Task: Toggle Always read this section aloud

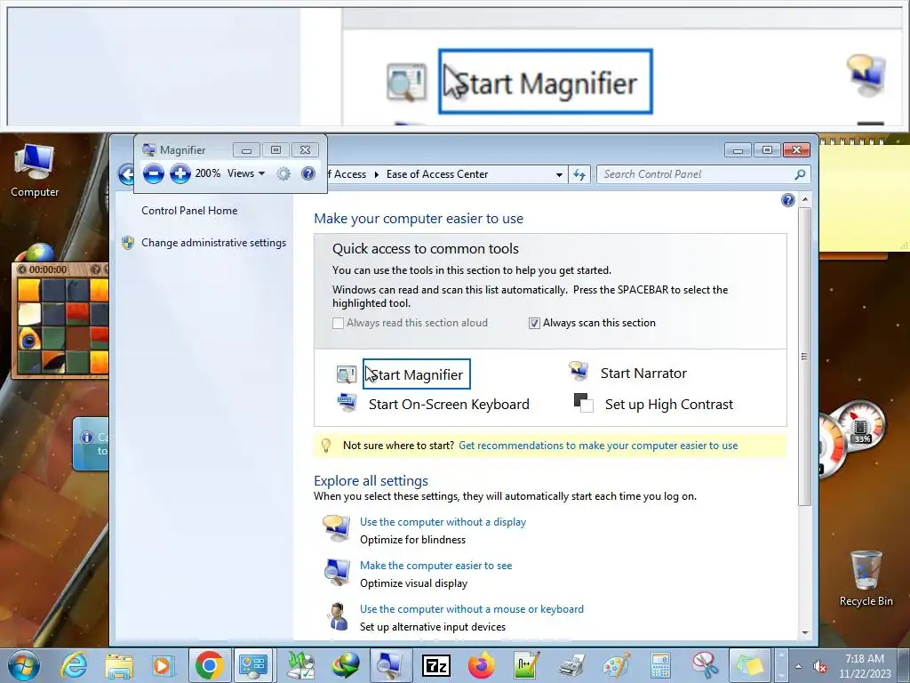Action: coord(338,323)
